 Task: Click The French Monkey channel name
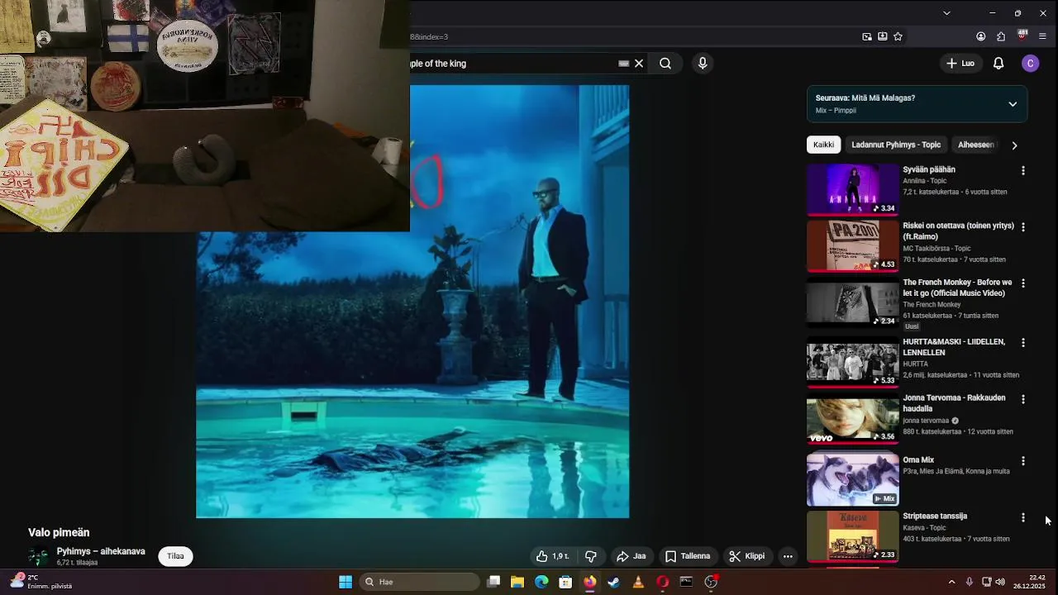pyautogui.click(x=932, y=305)
